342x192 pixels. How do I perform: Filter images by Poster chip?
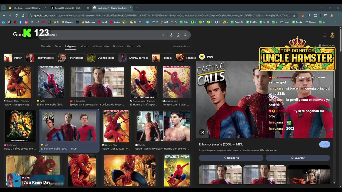pyautogui.click(x=14, y=58)
